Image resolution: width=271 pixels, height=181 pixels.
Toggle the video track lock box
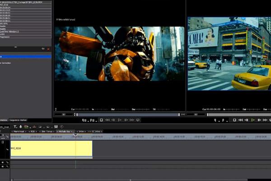point(2,142)
